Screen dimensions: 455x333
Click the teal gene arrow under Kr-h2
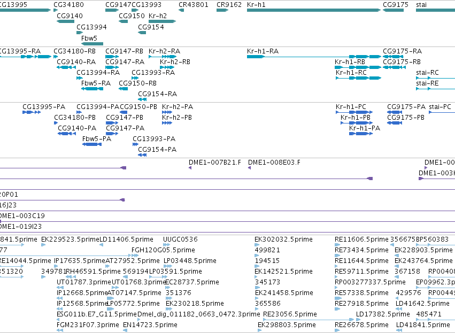[162, 21]
